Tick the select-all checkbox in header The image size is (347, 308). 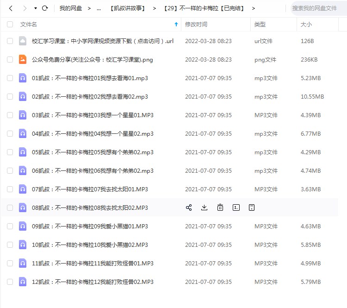(x=10, y=25)
